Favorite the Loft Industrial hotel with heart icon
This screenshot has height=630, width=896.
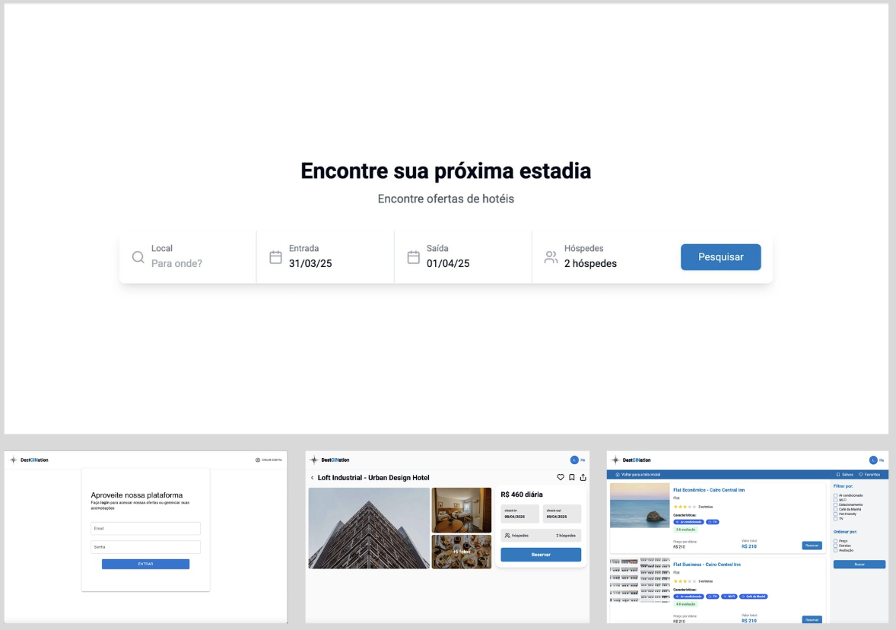click(x=561, y=477)
